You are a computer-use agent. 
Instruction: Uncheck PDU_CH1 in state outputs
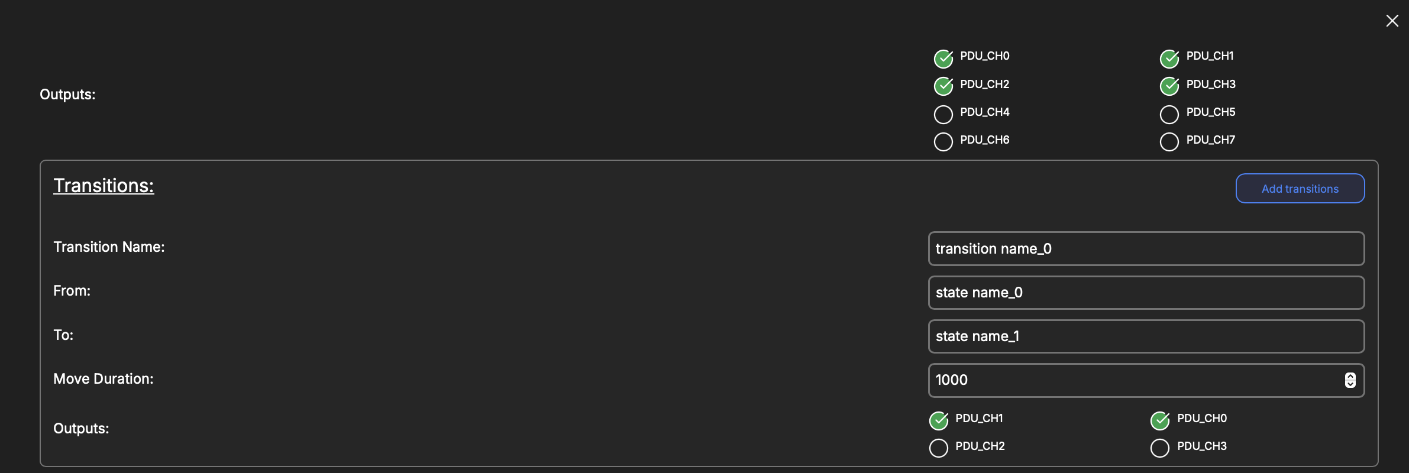click(1169, 59)
